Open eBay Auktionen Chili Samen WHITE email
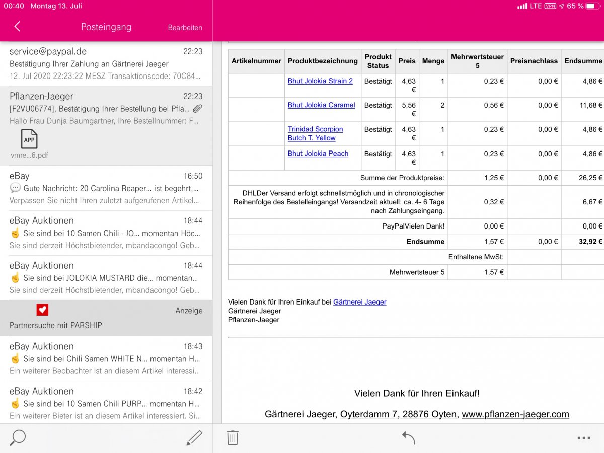Screen dimensions: 604x453 (106, 358)
